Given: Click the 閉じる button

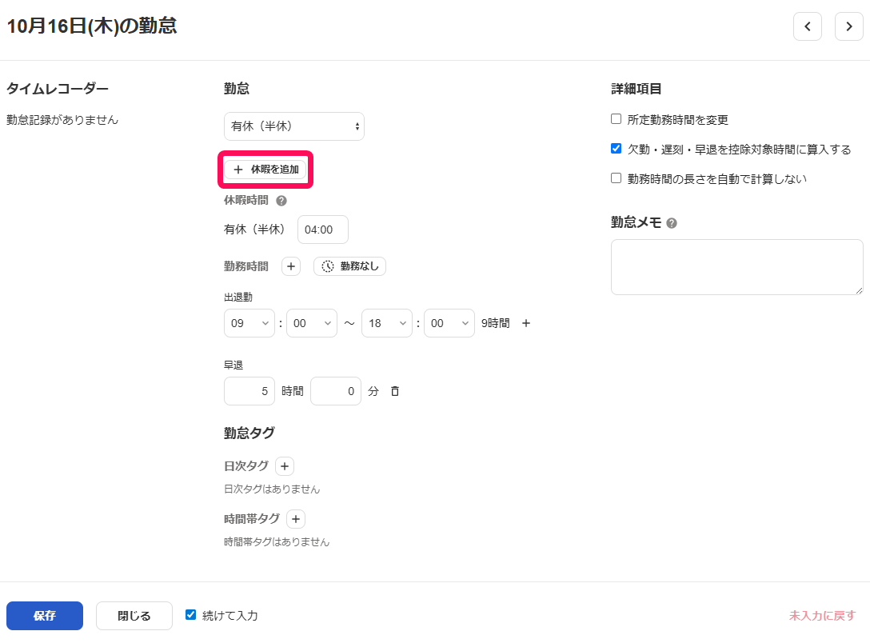Looking at the screenshot, I should point(134,616).
